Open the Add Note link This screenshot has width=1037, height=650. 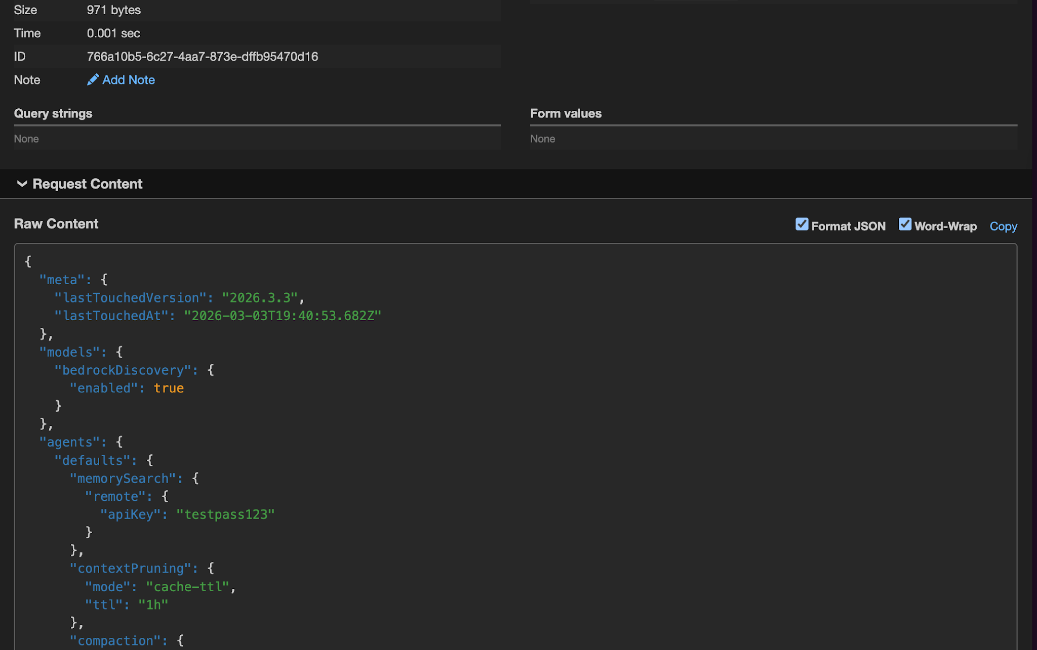pos(129,80)
